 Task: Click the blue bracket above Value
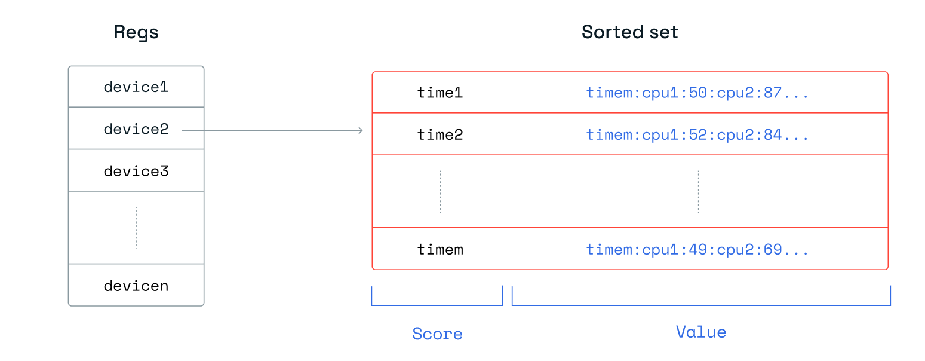pyautogui.click(x=701, y=304)
